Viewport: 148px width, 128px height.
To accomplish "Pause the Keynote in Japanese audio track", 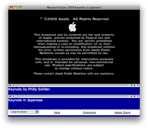I will 13,96.
